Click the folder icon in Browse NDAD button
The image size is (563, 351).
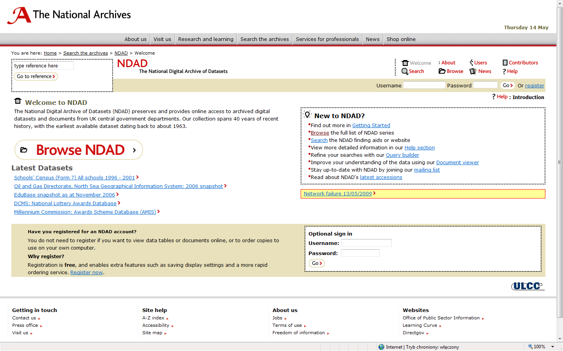tap(24, 150)
